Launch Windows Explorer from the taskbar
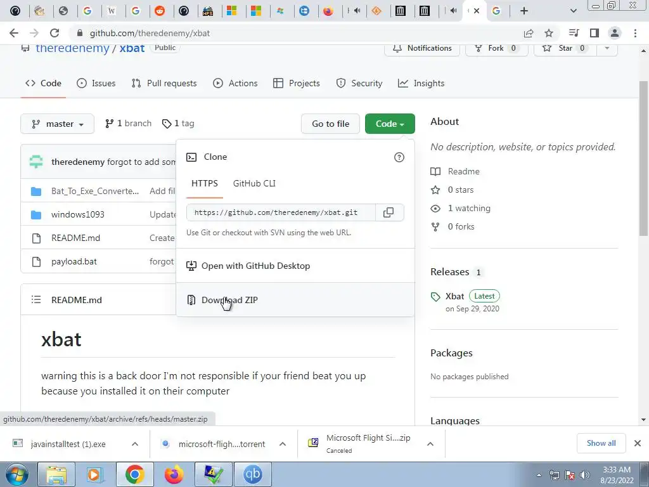This screenshot has width=649, height=487. pos(56,474)
